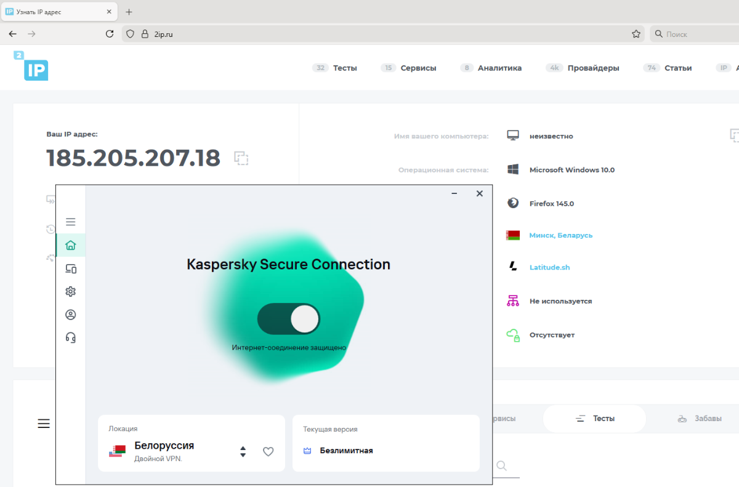Click Интернет-соединение защищено status text
This screenshot has width=739, height=487.
click(289, 348)
